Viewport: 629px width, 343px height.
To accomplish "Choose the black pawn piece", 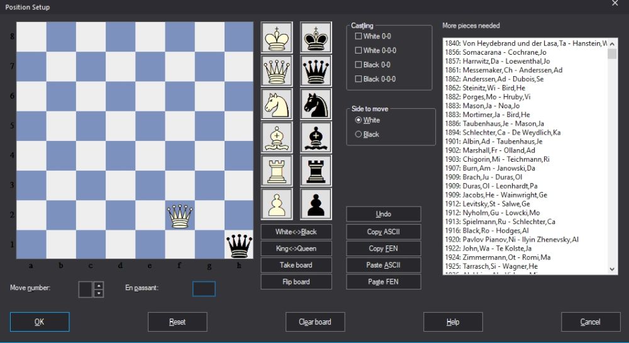I will [x=316, y=203].
